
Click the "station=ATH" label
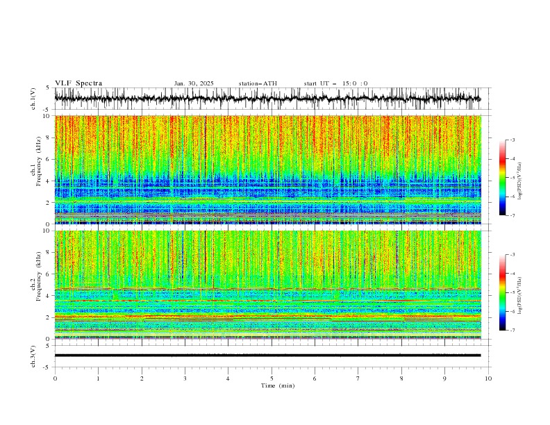258,83
